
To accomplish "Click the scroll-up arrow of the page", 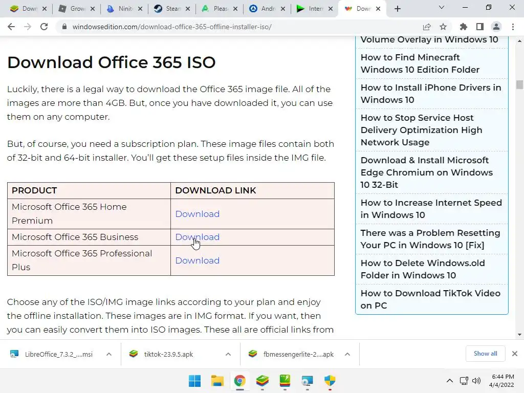I will click(x=519, y=41).
